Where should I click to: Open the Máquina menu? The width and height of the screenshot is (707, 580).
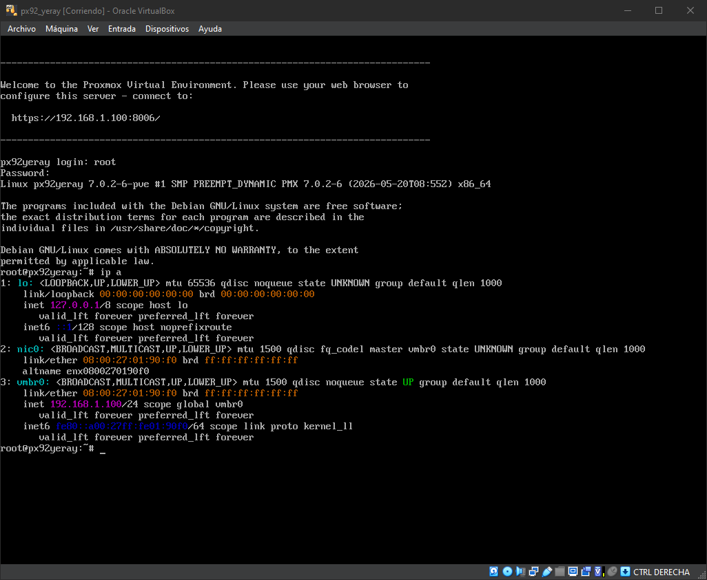tap(61, 29)
